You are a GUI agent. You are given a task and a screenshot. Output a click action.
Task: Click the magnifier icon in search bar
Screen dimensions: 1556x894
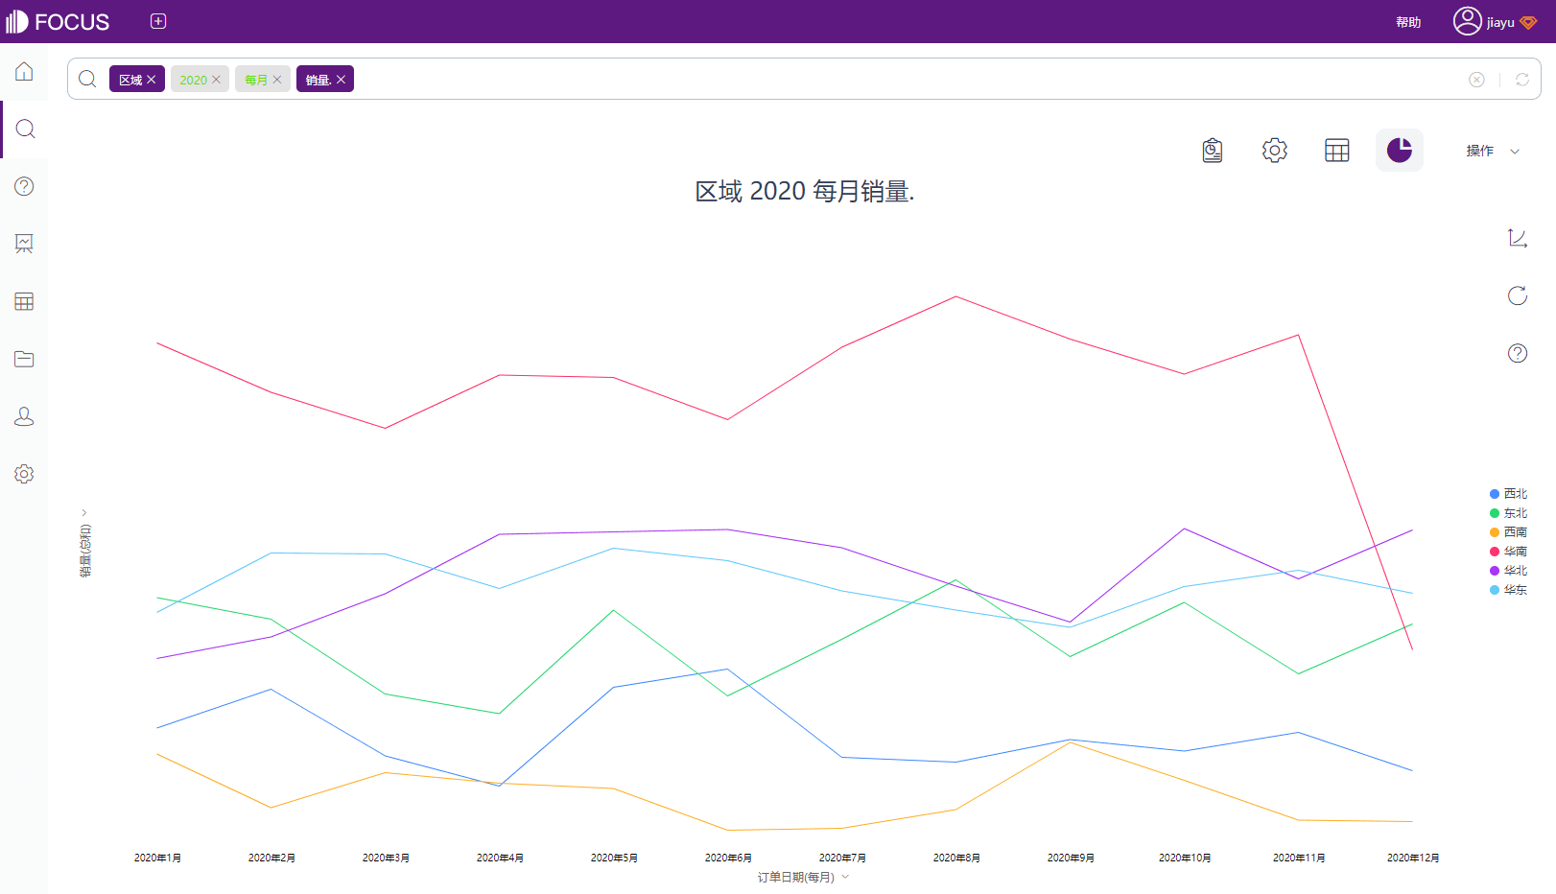[87, 79]
